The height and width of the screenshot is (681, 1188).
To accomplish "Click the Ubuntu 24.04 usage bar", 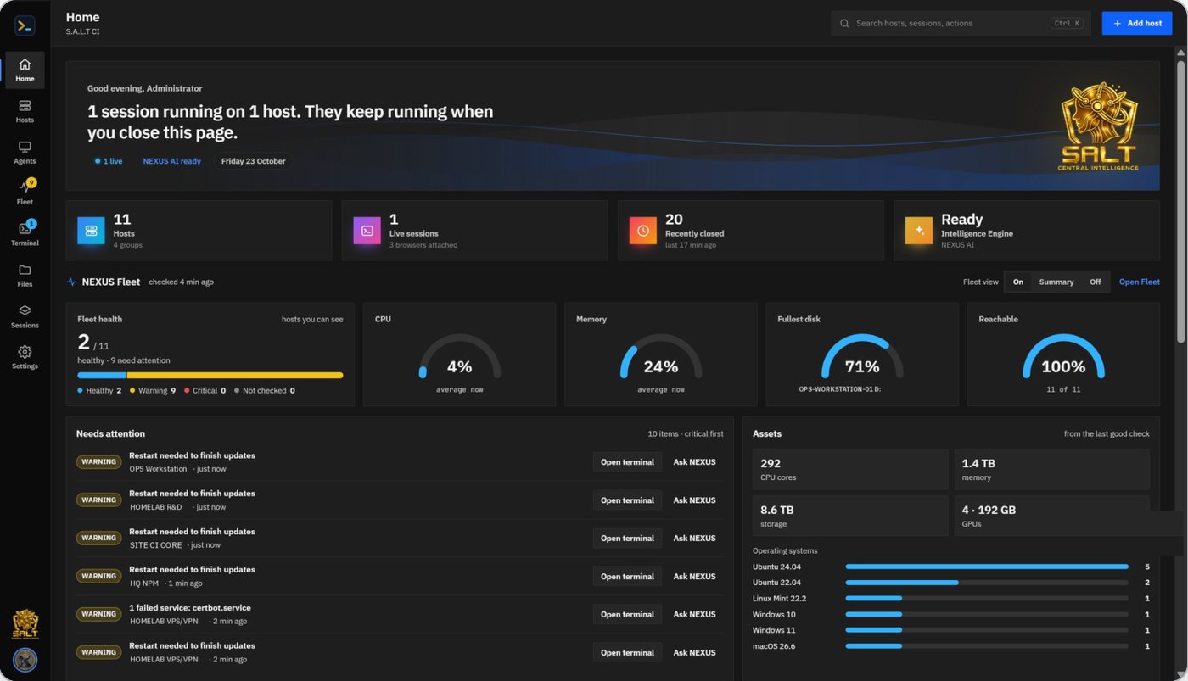I will pos(987,567).
